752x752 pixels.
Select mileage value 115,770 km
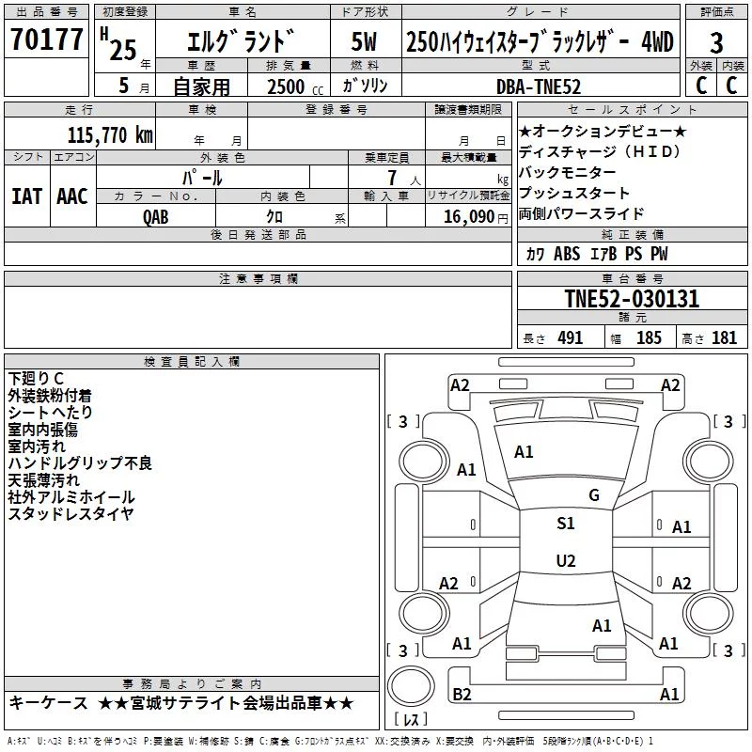pos(110,134)
